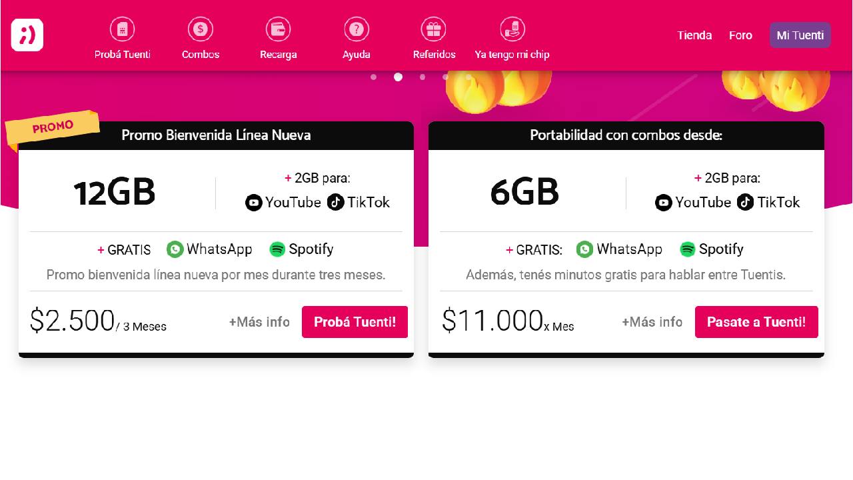853x480 pixels.
Task: Open the Recarga wallet icon
Action: coord(278,29)
